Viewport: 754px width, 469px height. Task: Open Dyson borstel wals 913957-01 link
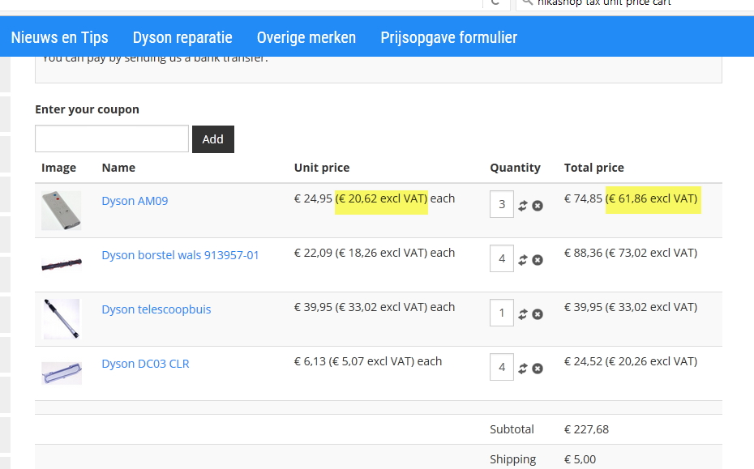pyautogui.click(x=180, y=255)
